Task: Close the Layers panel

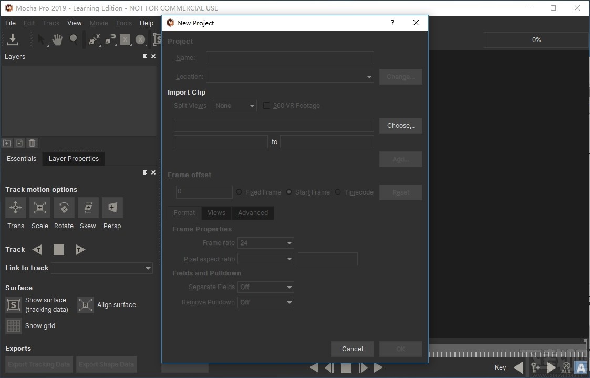Action: click(x=153, y=56)
